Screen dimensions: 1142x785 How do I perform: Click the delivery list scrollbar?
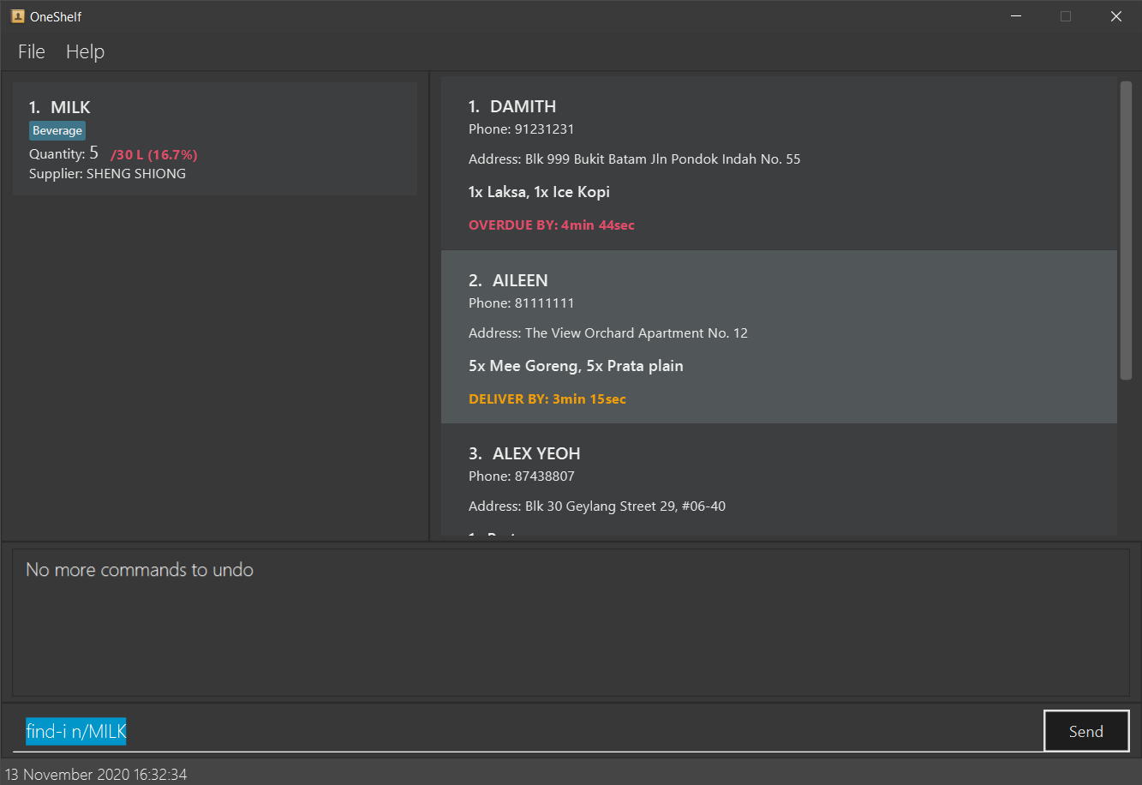1126,231
